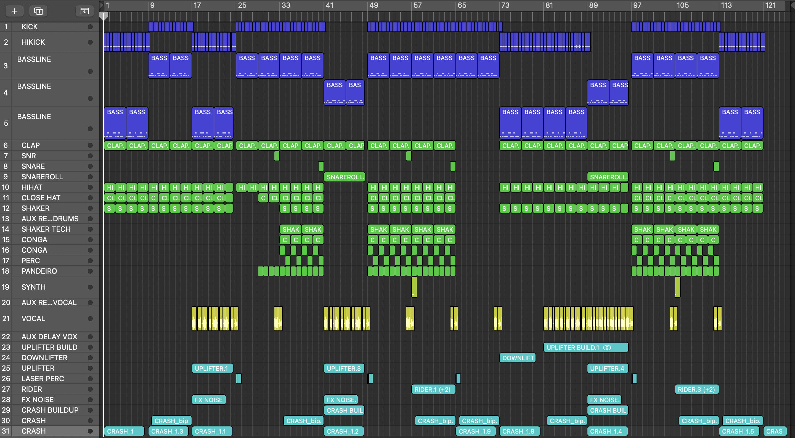Select the first SHAK region at bar 33
The height and width of the screenshot is (438, 795).
291,229
